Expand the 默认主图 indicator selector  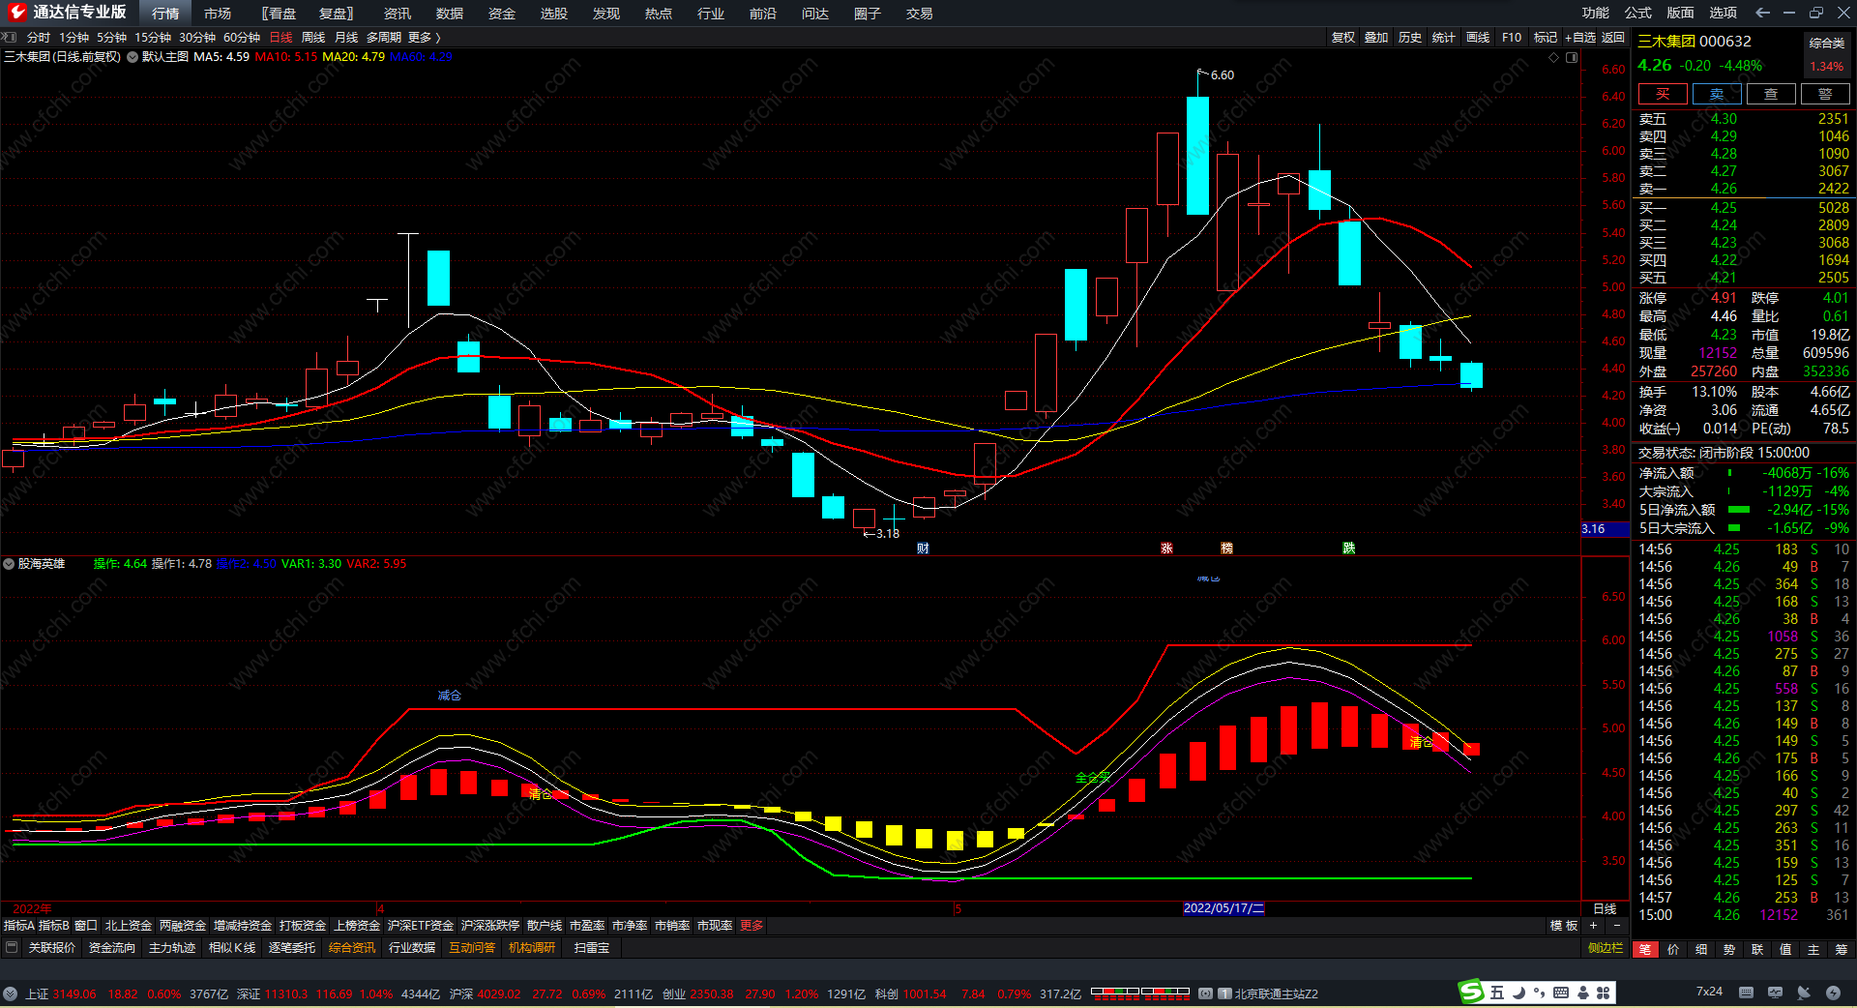coord(132,57)
